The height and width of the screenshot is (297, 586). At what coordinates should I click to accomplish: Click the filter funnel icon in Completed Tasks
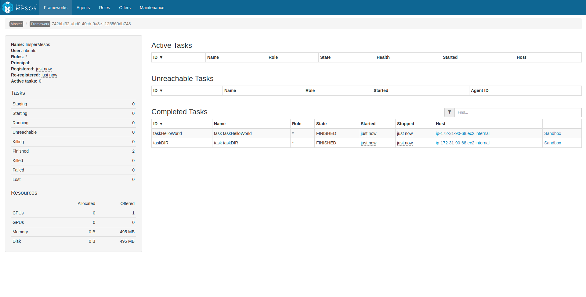pos(450,112)
